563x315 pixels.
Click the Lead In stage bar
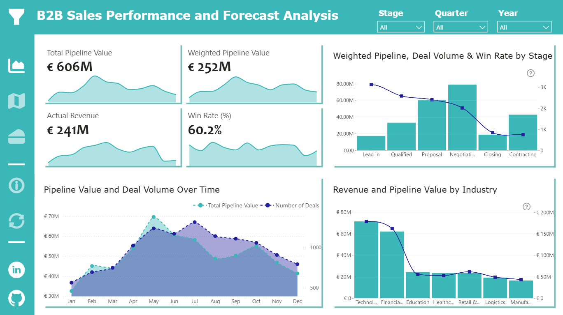click(371, 143)
